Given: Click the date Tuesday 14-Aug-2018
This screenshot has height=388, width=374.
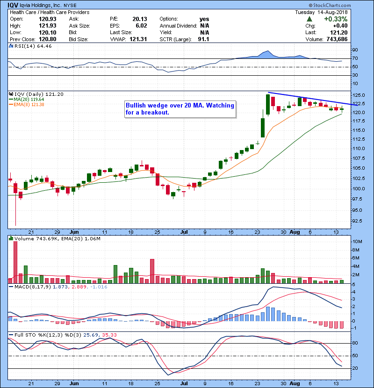Looking at the screenshot, I should coord(321,12).
